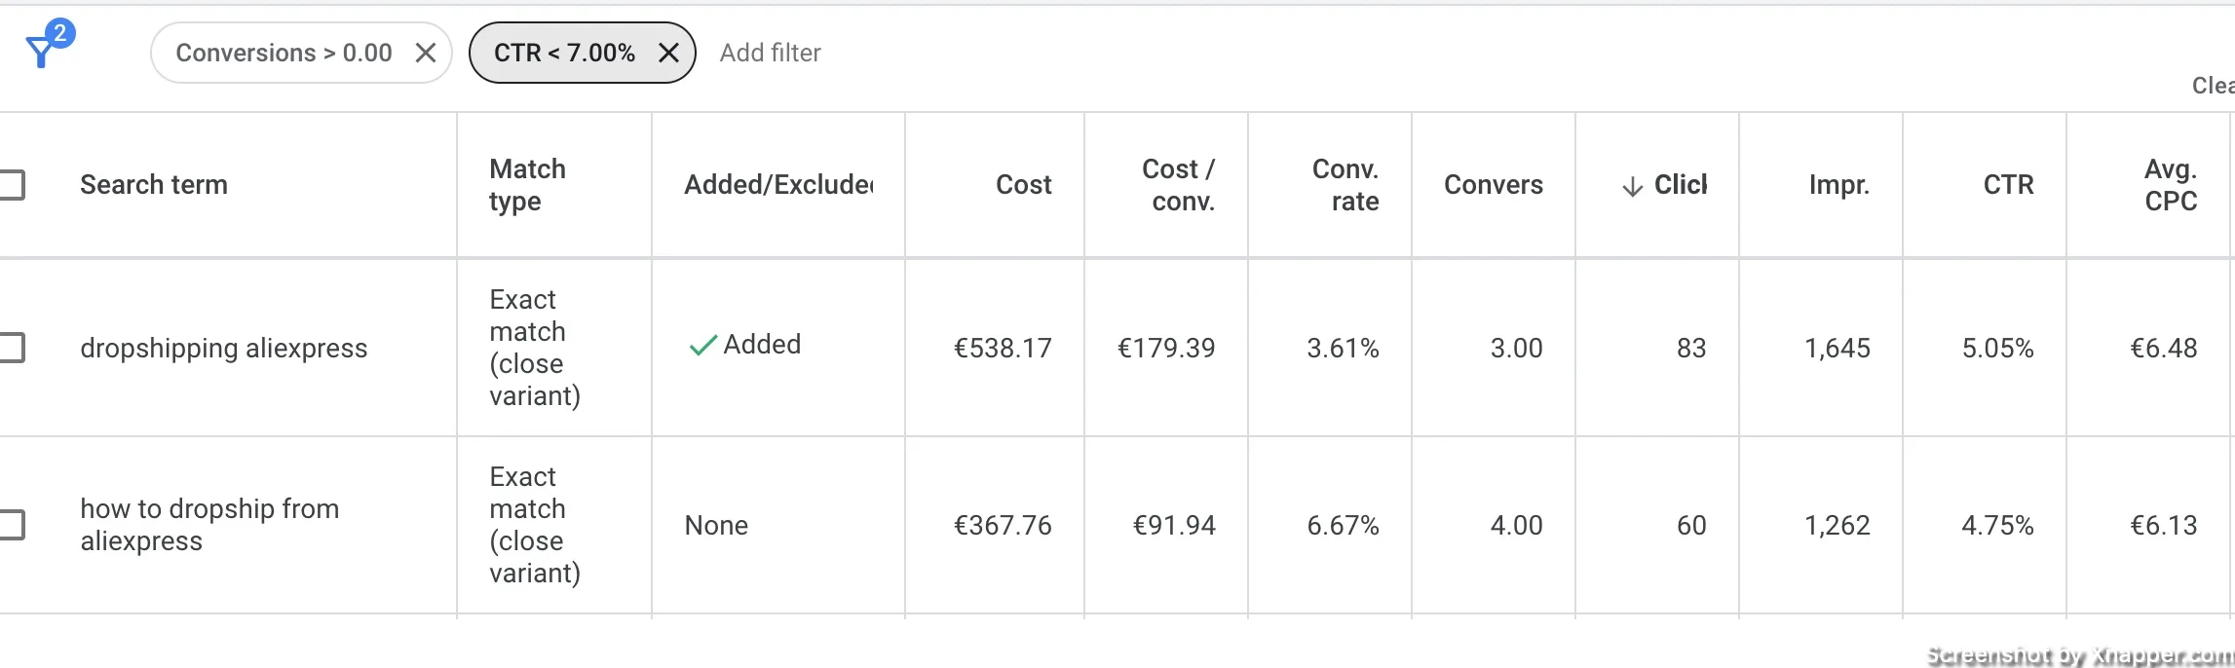Click the green Added checkmark icon
The image size is (2235, 668).
[x=702, y=346]
